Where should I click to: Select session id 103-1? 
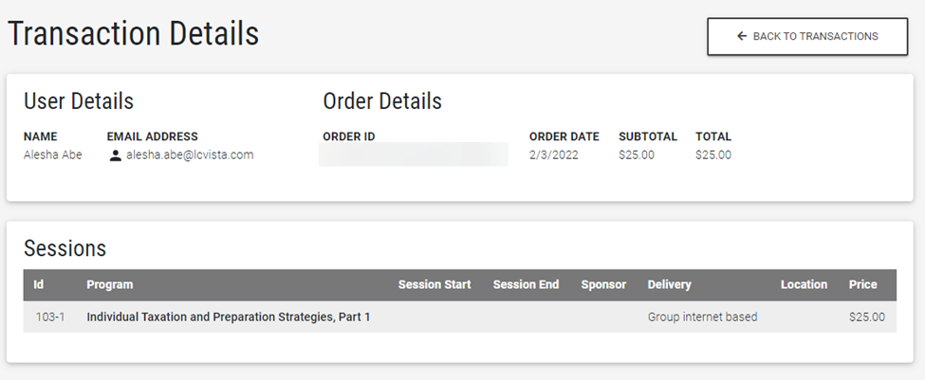pyautogui.click(x=50, y=317)
